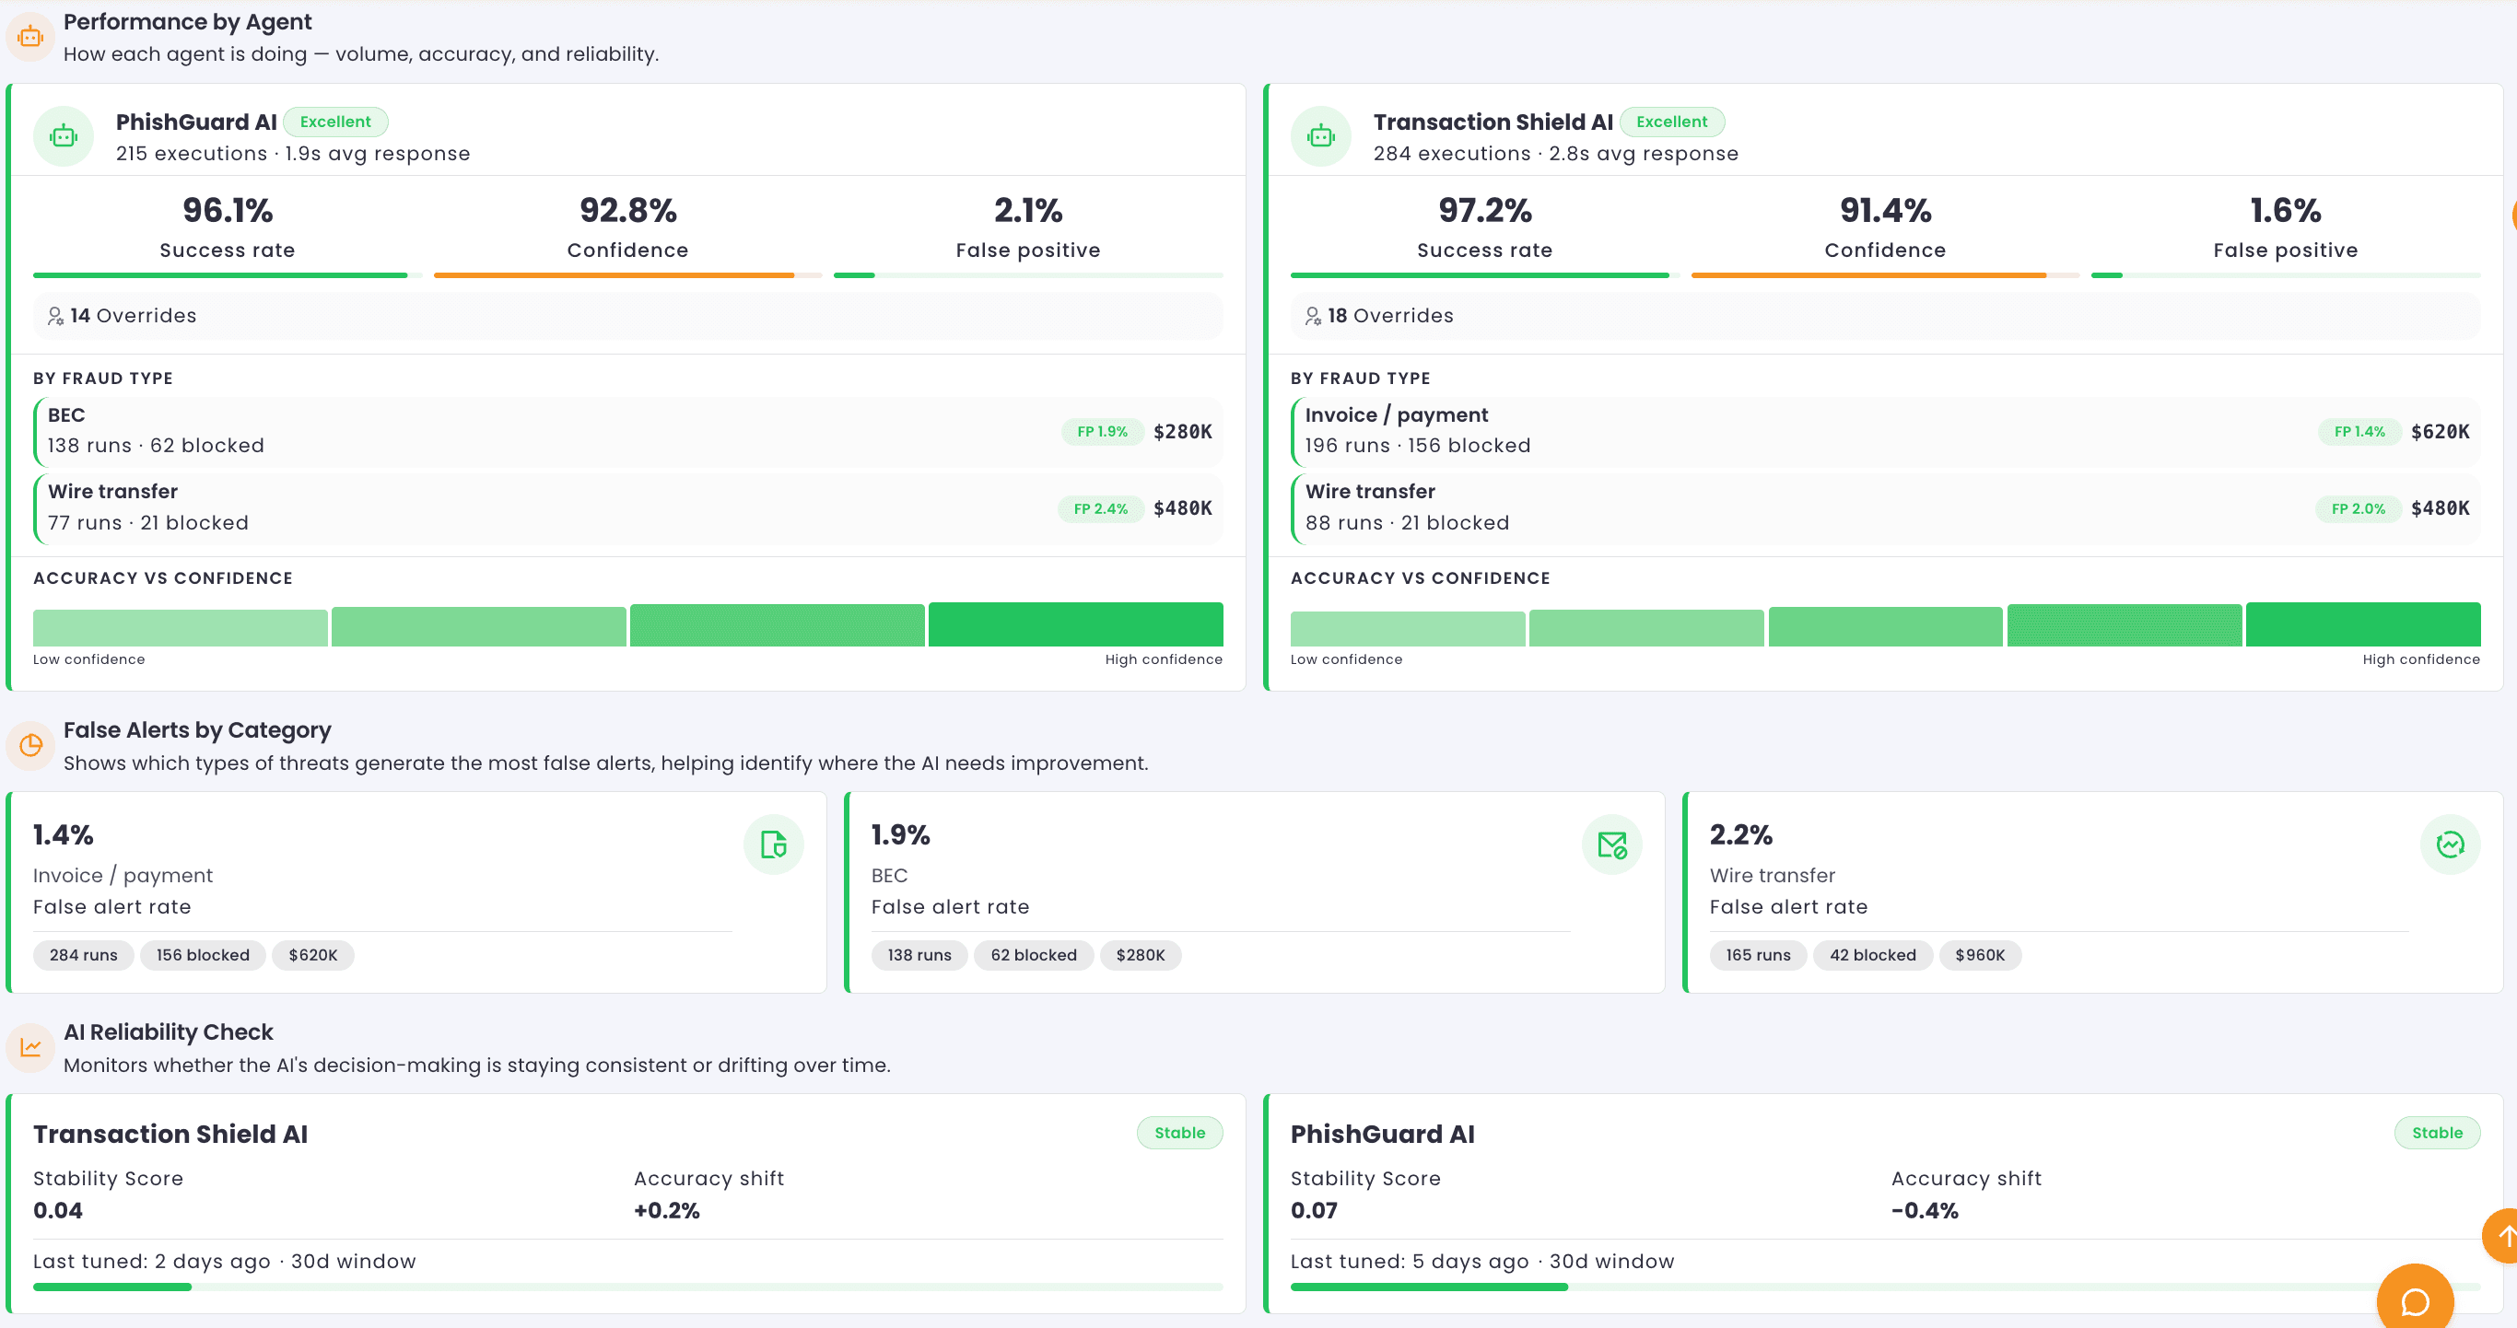Select the $620K chip on the Invoice/payment card

tap(312, 955)
